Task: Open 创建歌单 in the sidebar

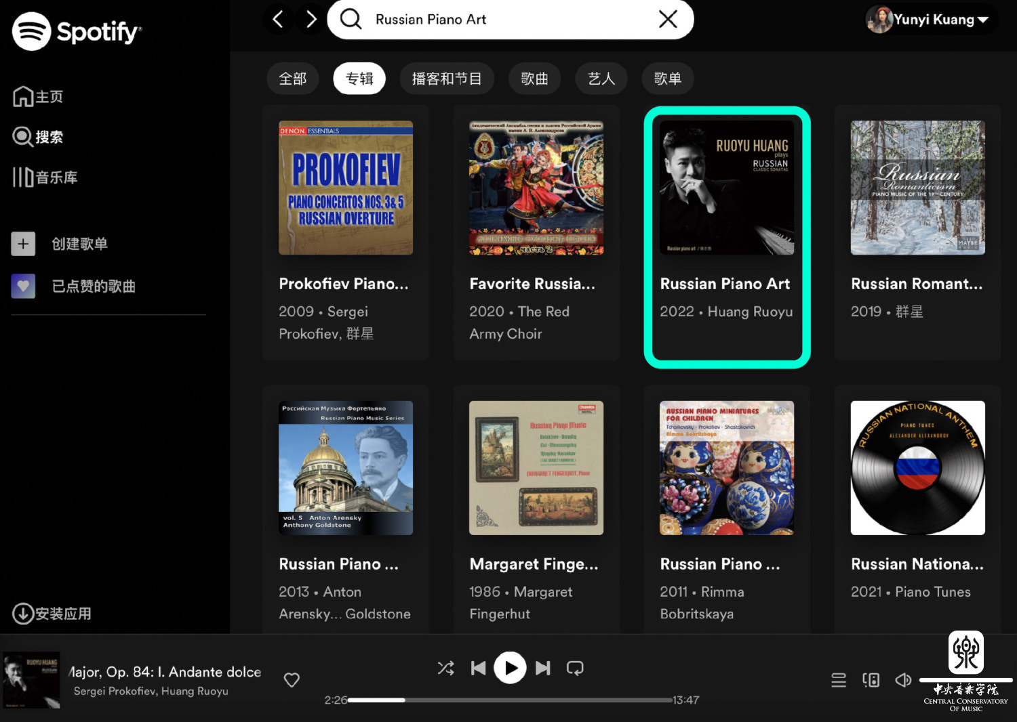Action: [79, 244]
